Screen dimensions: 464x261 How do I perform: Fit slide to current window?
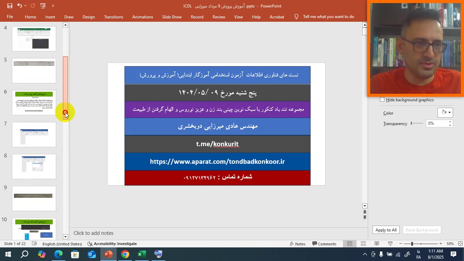coord(460,244)
